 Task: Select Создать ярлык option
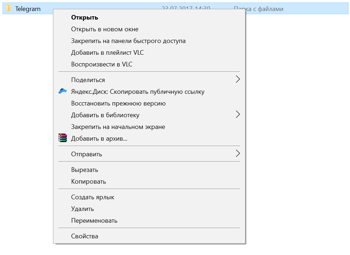click(92, 197)
